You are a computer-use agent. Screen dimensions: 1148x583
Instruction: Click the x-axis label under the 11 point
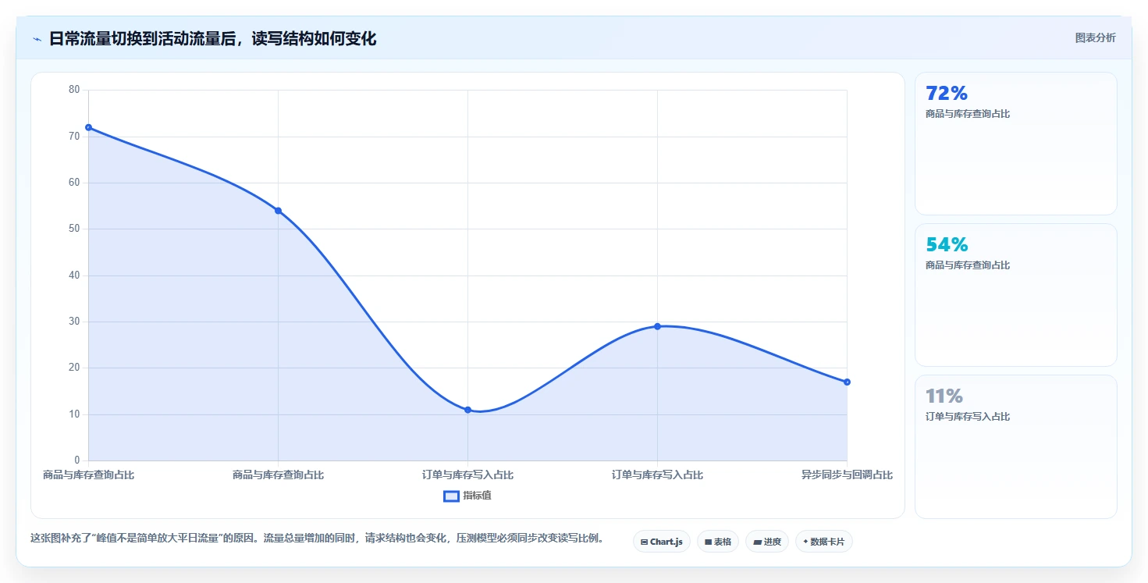(467, 475)
